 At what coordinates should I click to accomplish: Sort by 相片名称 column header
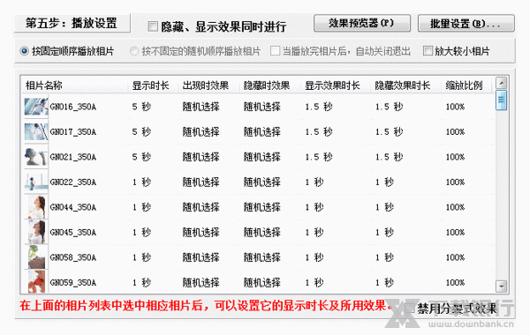[x=44, y=86]
